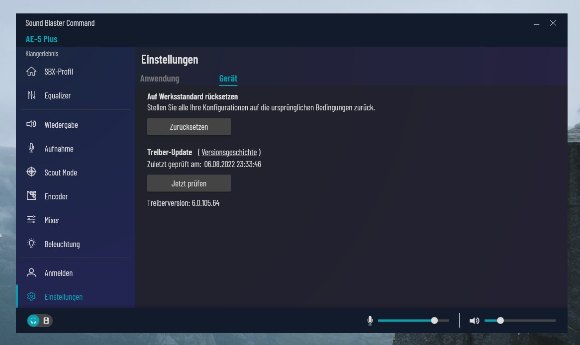580x345 pixels.
Task: Click the Auf Werksstandard rücksetzen heading
Action: click(x=193, y=96)
